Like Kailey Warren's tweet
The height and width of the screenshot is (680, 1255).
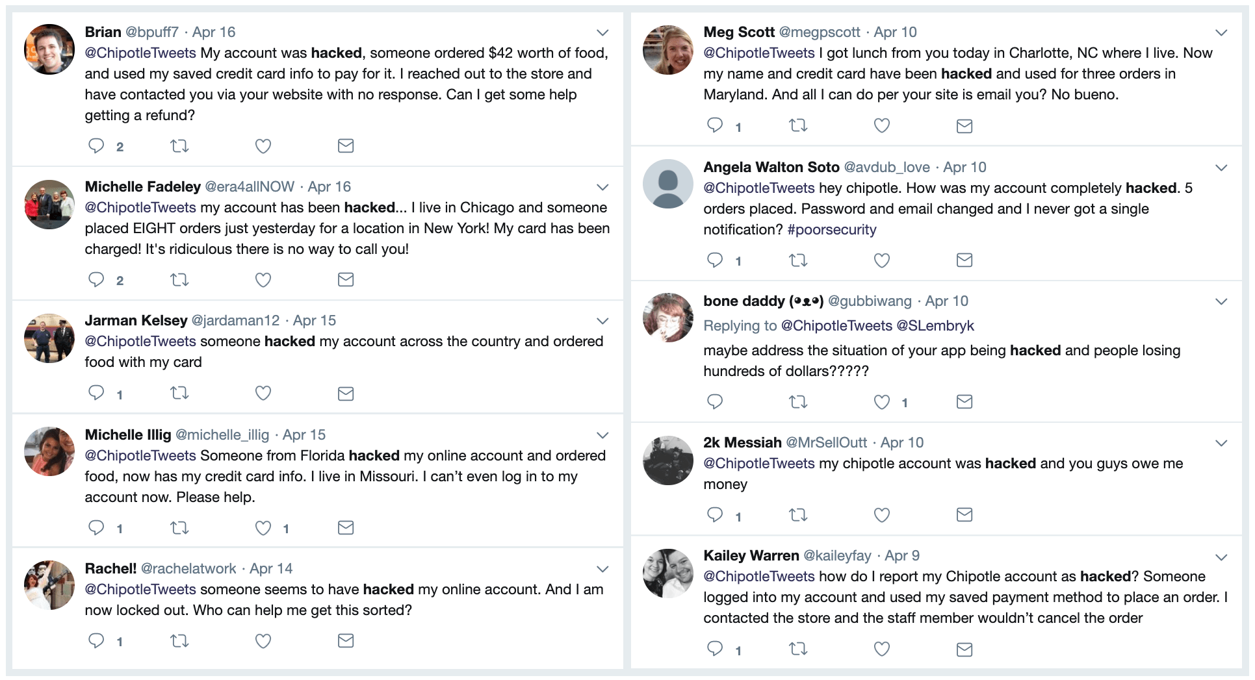(881, 649)
